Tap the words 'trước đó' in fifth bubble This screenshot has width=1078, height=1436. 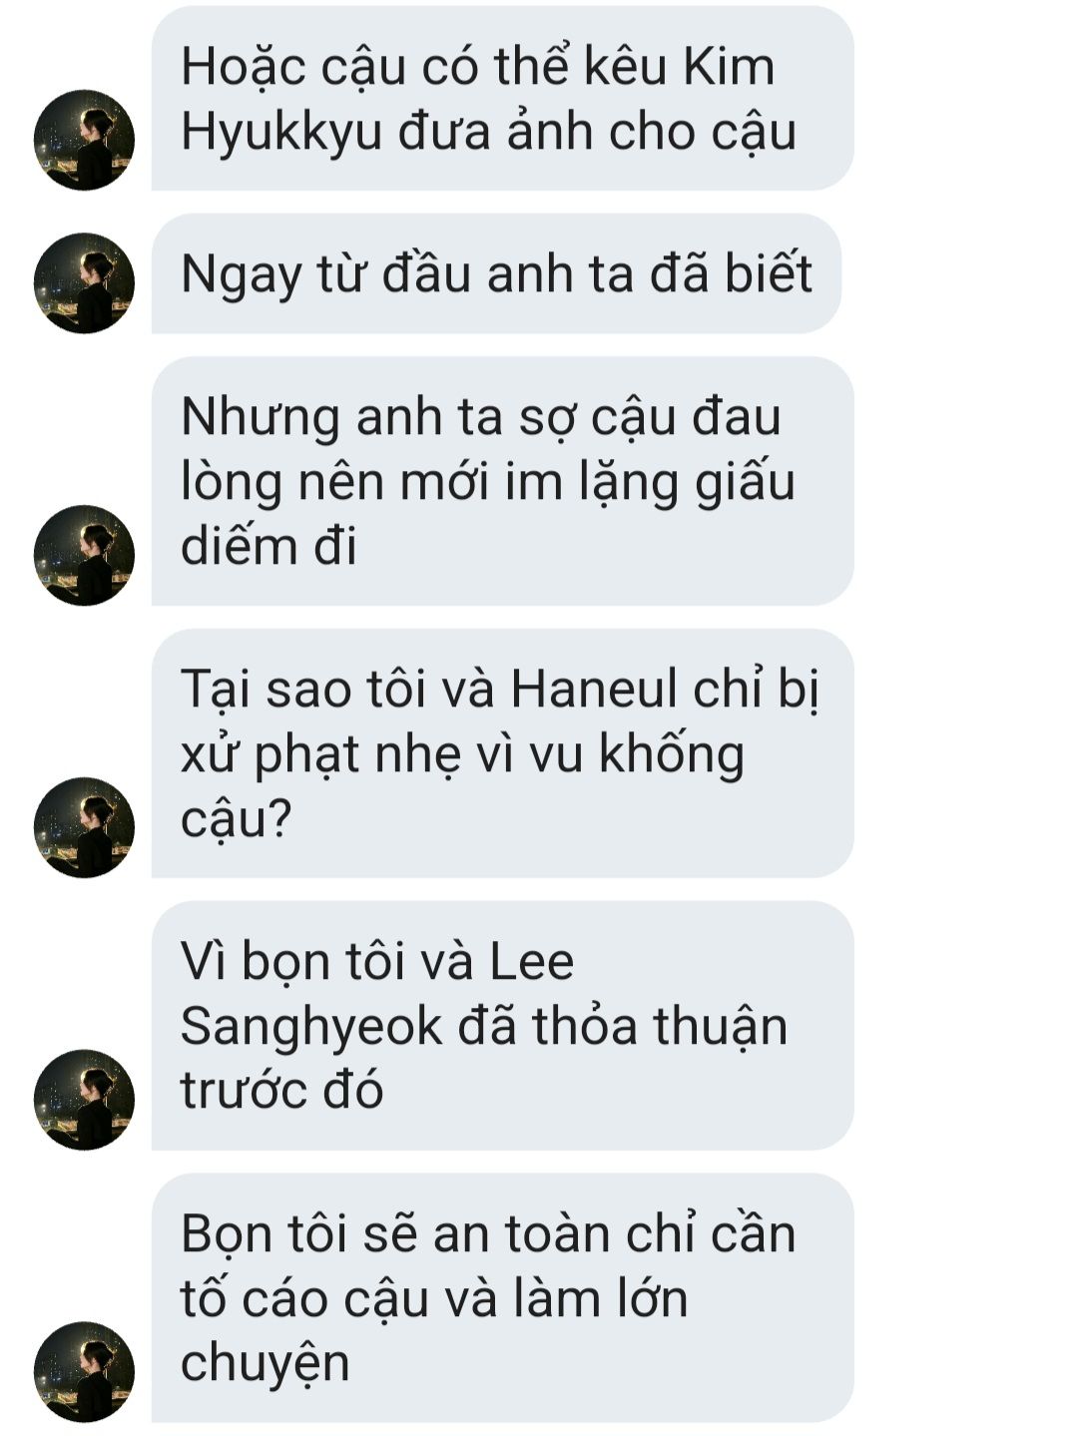coord(282,1090)
